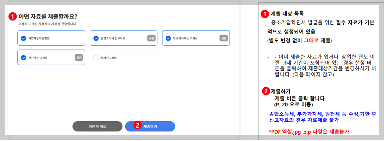Submit with the 제출하기 button
This screenshot has width=384, height=141.
pos(150,127)
